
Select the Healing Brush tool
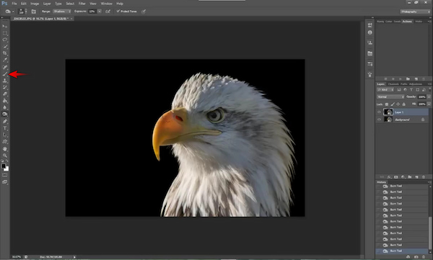[x=5, y=67]
